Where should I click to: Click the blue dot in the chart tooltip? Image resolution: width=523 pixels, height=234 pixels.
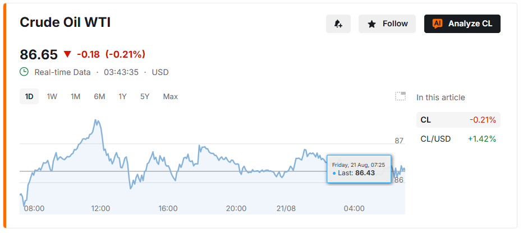click(x=334, y=174)
